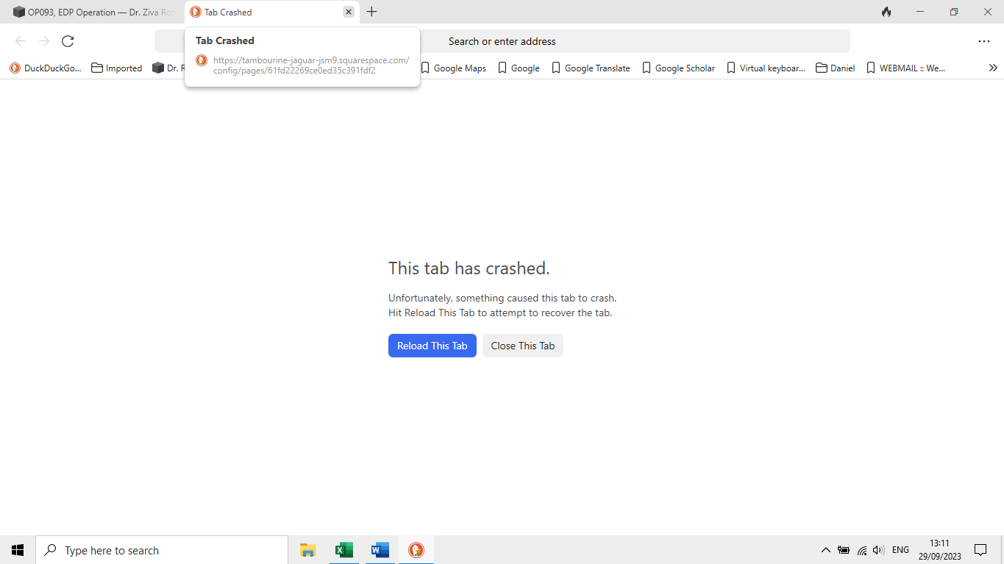The image size is (1004, 564).
Task: Click the Fire button to clear browsing data
Action: (x=886, y=12)
